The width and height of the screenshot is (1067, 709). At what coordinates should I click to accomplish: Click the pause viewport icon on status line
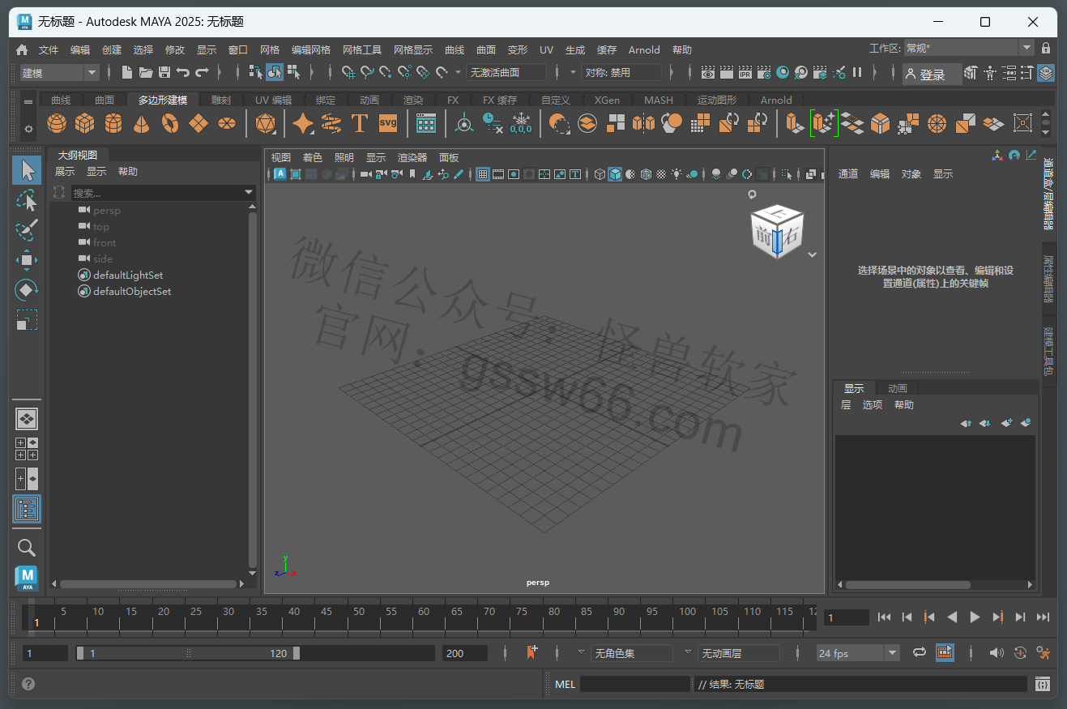click(x=857, y=72)
